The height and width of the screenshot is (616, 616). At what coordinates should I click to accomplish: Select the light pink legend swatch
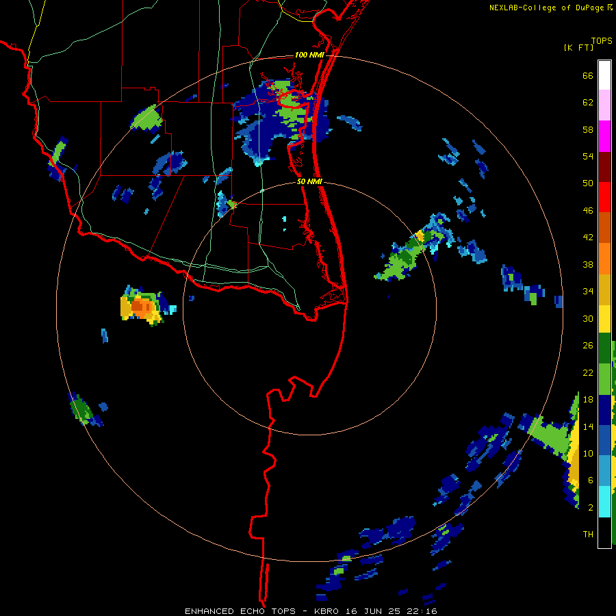pyautogui.click(x=604, y=105)
